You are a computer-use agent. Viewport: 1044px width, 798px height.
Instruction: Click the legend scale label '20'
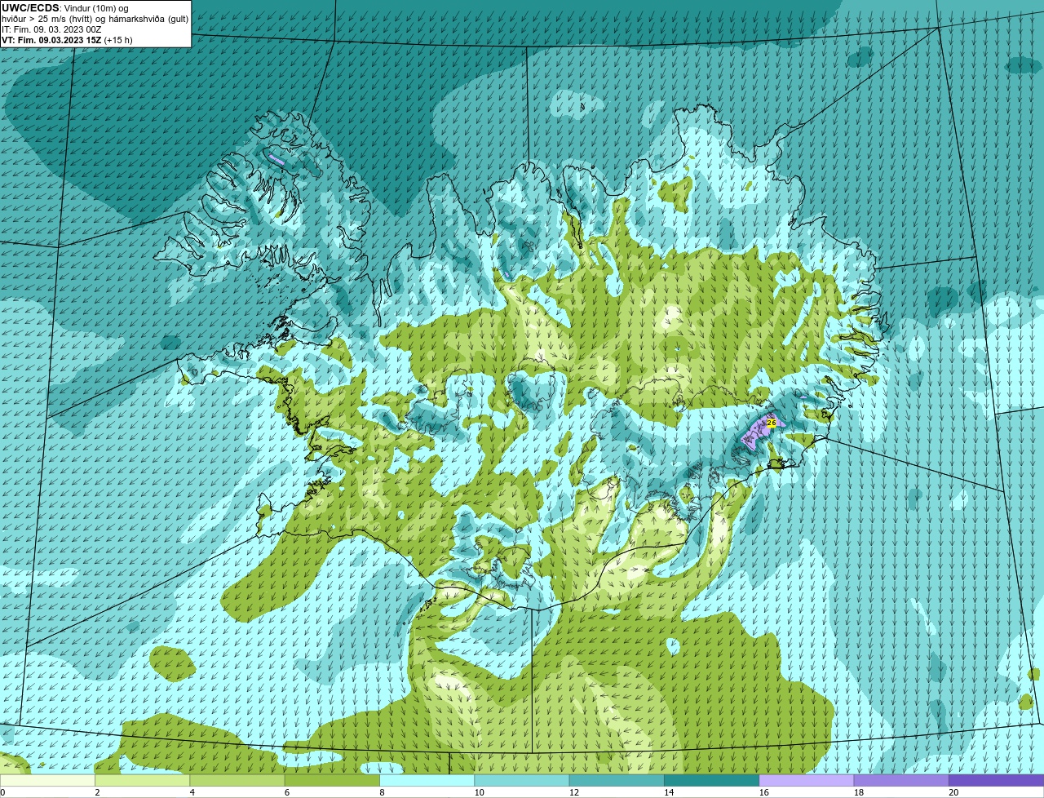coord(953,792)
